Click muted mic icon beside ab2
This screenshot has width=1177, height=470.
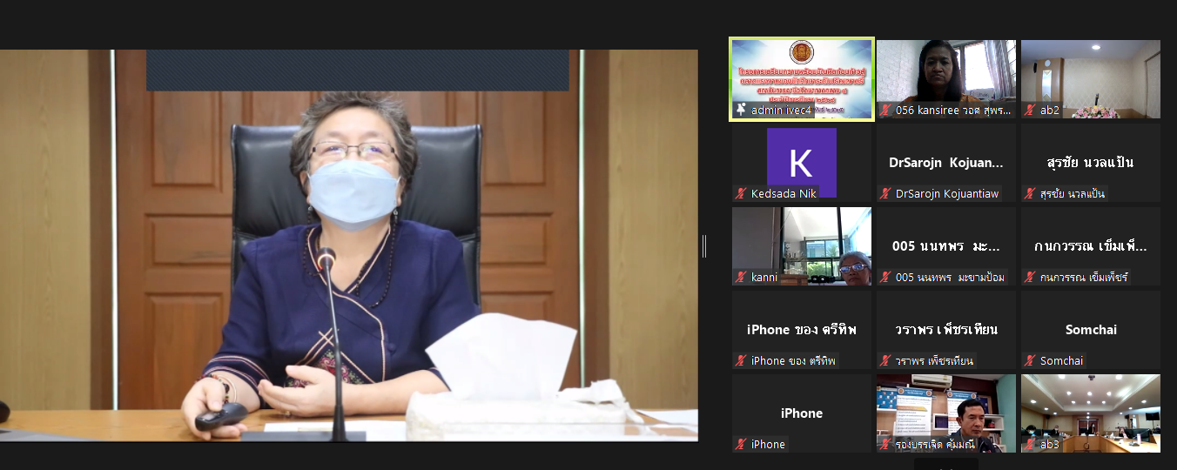(1030, 110)
